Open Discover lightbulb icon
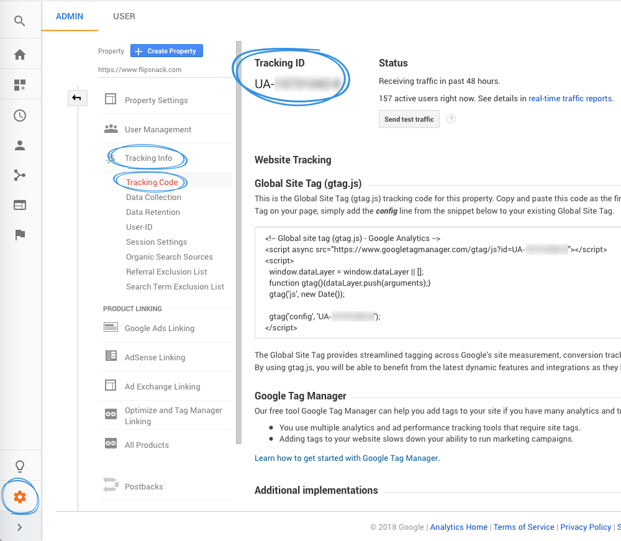Viewport: 621px width, 541px height. (x=20, y=466)
